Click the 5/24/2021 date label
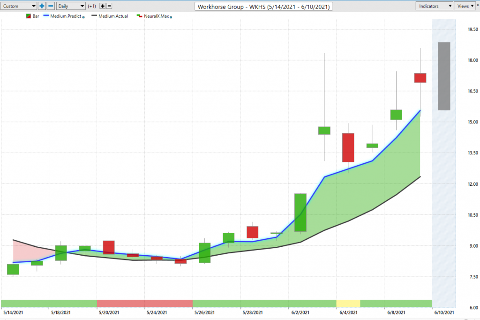The width and height of the screenshot is (480, 320). 157,312
